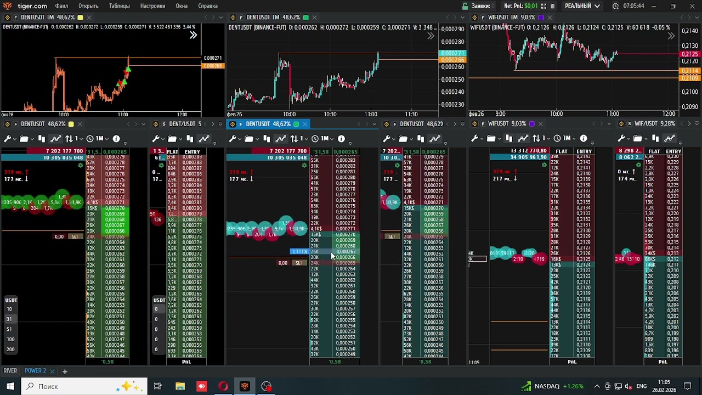The height and width of the screenshot is (395, 702).
Task: Switch to POWER 2 workspace tab
Action: tap(35, 371)
